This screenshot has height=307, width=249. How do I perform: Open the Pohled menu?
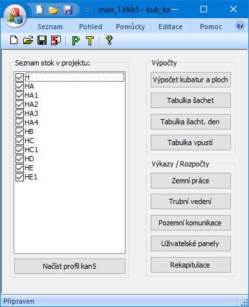pos(91,27)
